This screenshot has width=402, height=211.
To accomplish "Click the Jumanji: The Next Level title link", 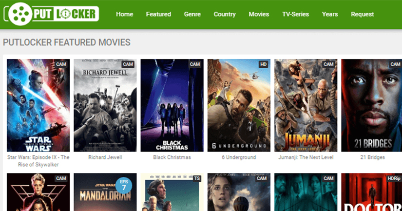I will click(306, 157).
